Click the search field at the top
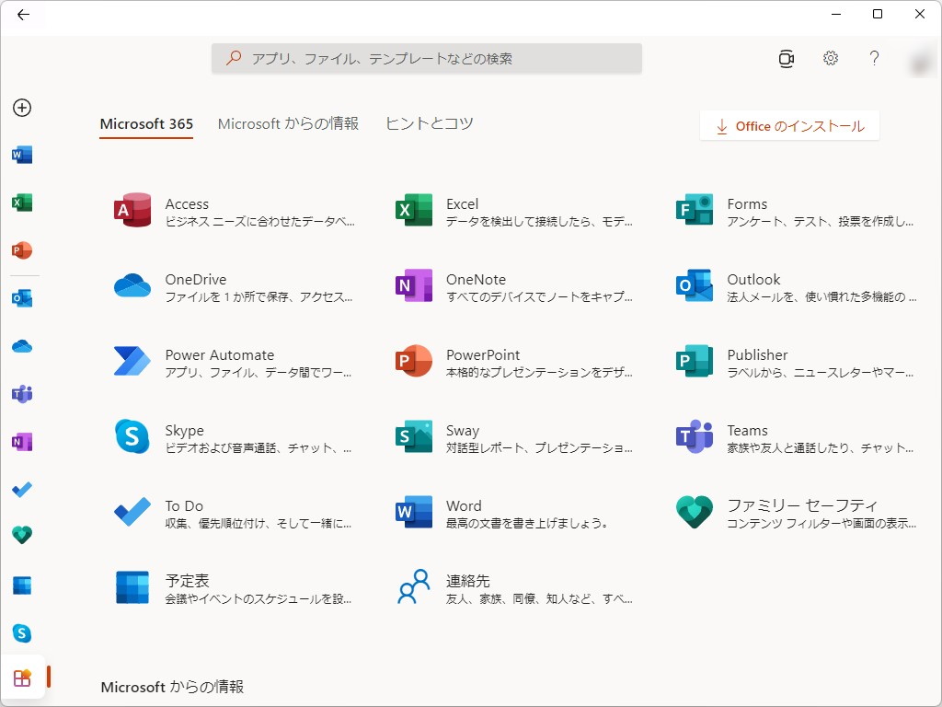 (x=427, y=57)
